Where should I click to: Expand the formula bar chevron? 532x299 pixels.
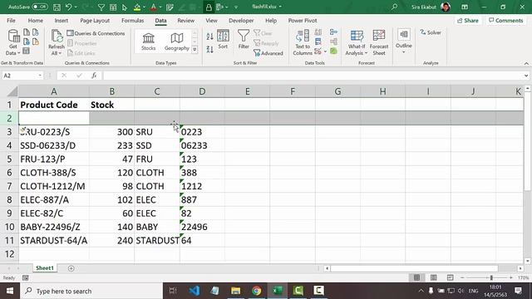tap(526, 76)
